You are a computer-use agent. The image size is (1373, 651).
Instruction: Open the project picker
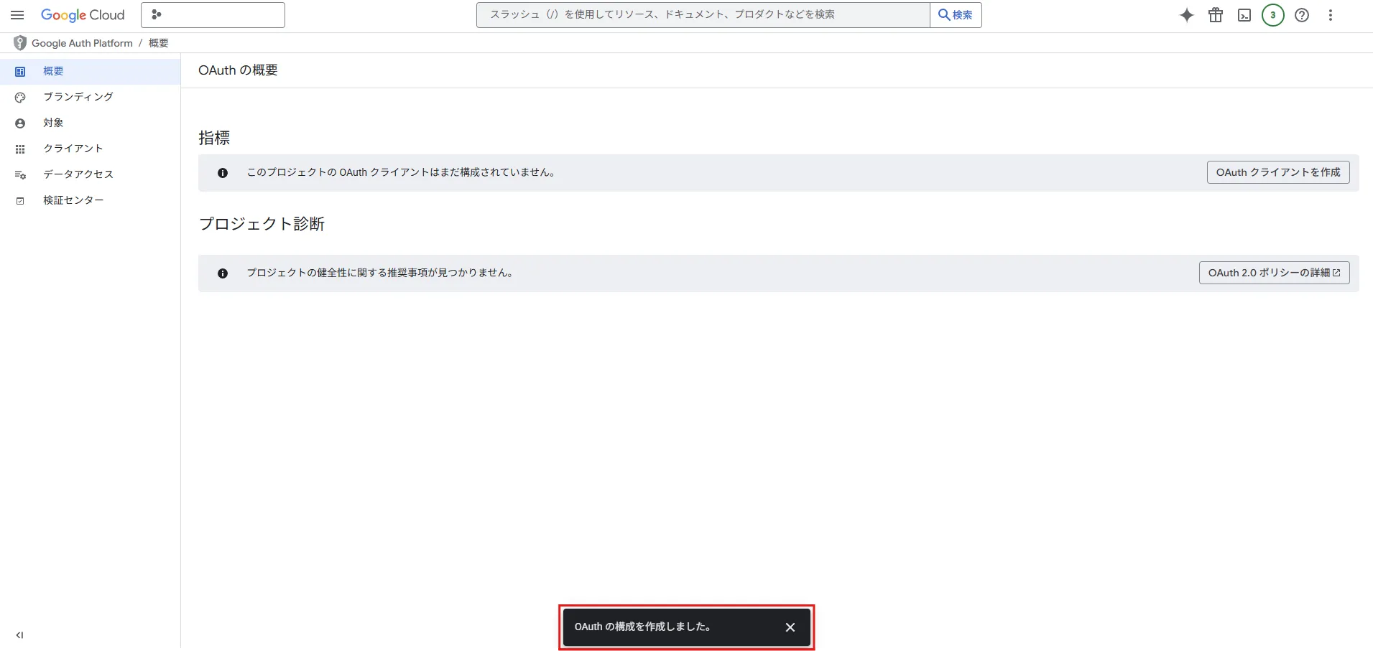(x=213, y=15)
